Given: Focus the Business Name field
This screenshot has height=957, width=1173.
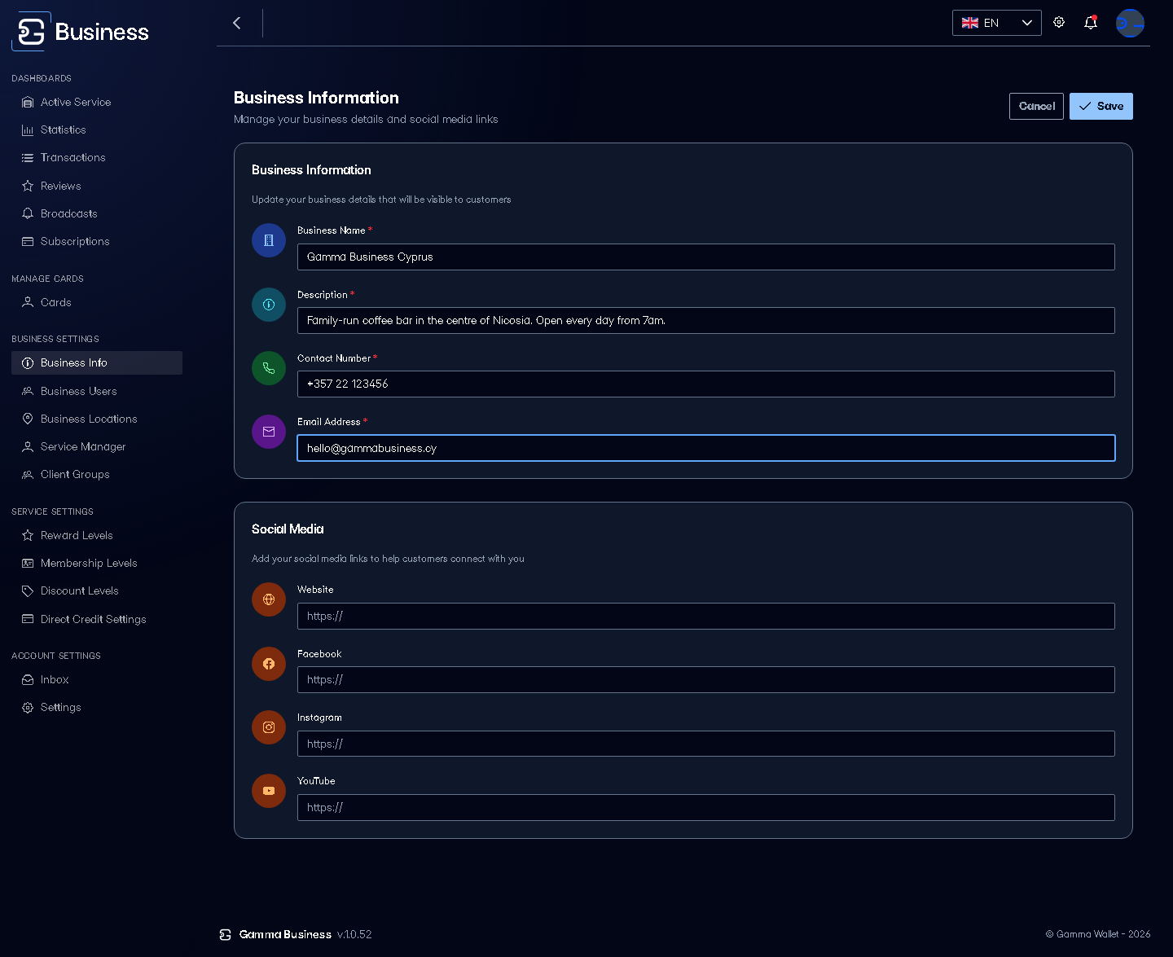Looking at the screenshot, I should 706,257.
